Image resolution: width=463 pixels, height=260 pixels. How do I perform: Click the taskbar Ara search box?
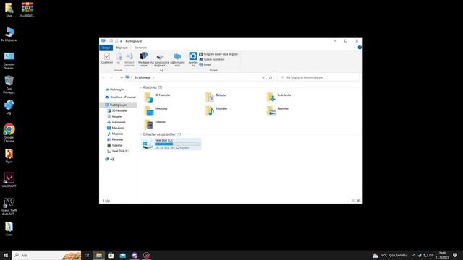pos(46,255)
